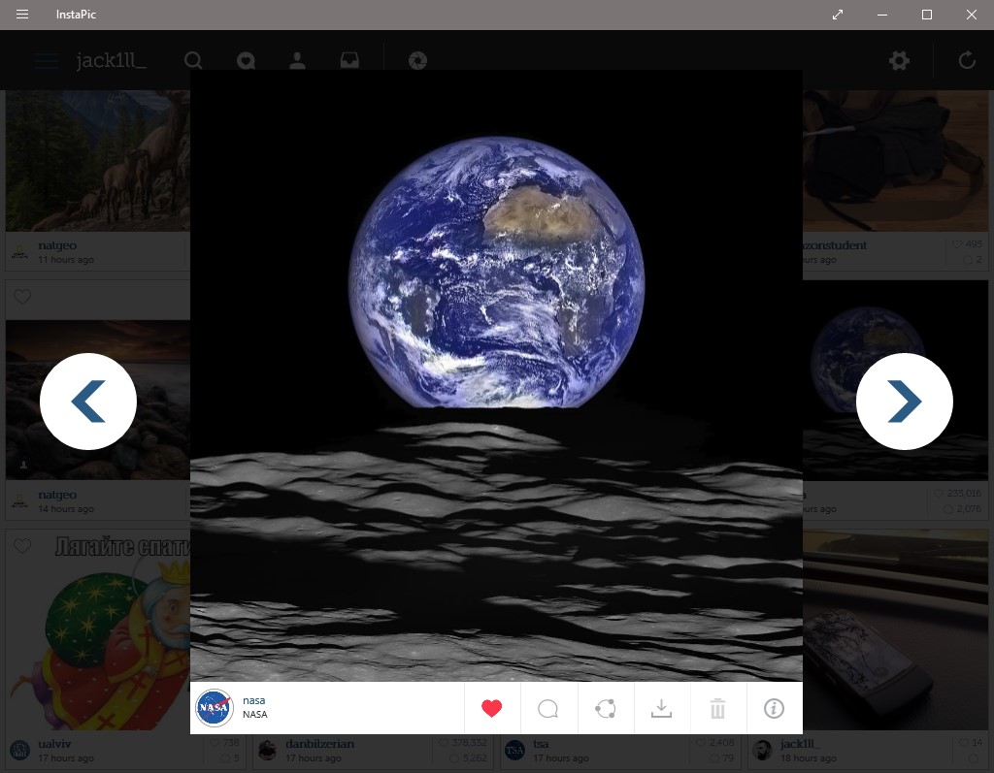Open the danbilzerian username link
994x773 pixels.
(x=319, y=744)
